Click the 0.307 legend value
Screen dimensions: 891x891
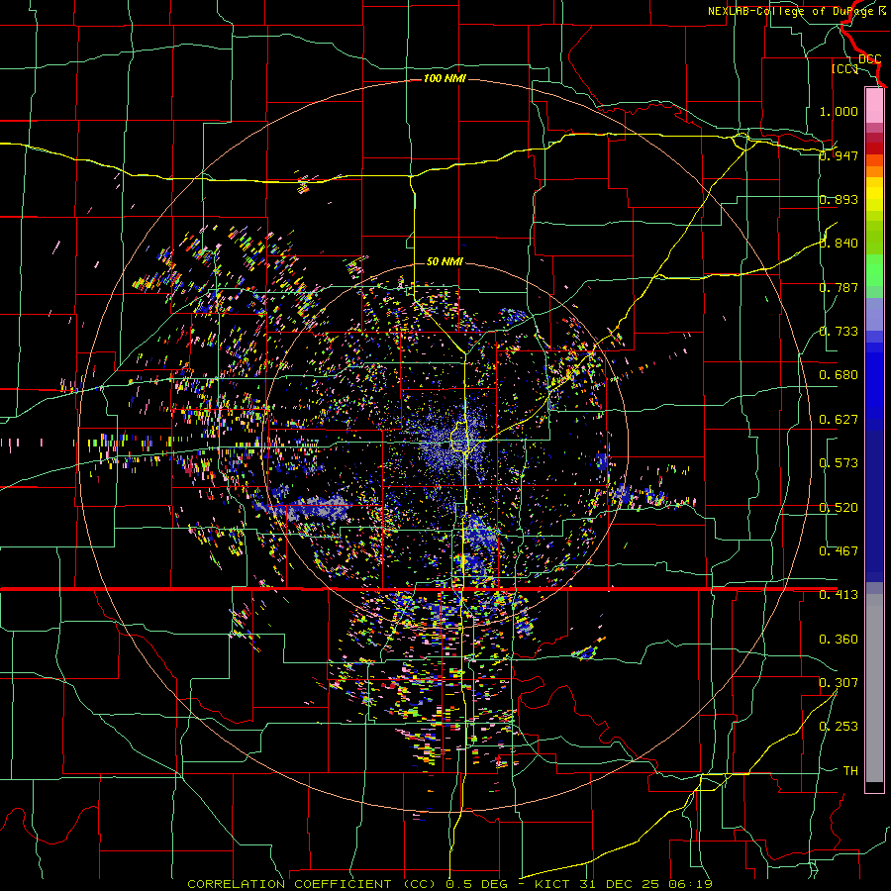(839, 683)
